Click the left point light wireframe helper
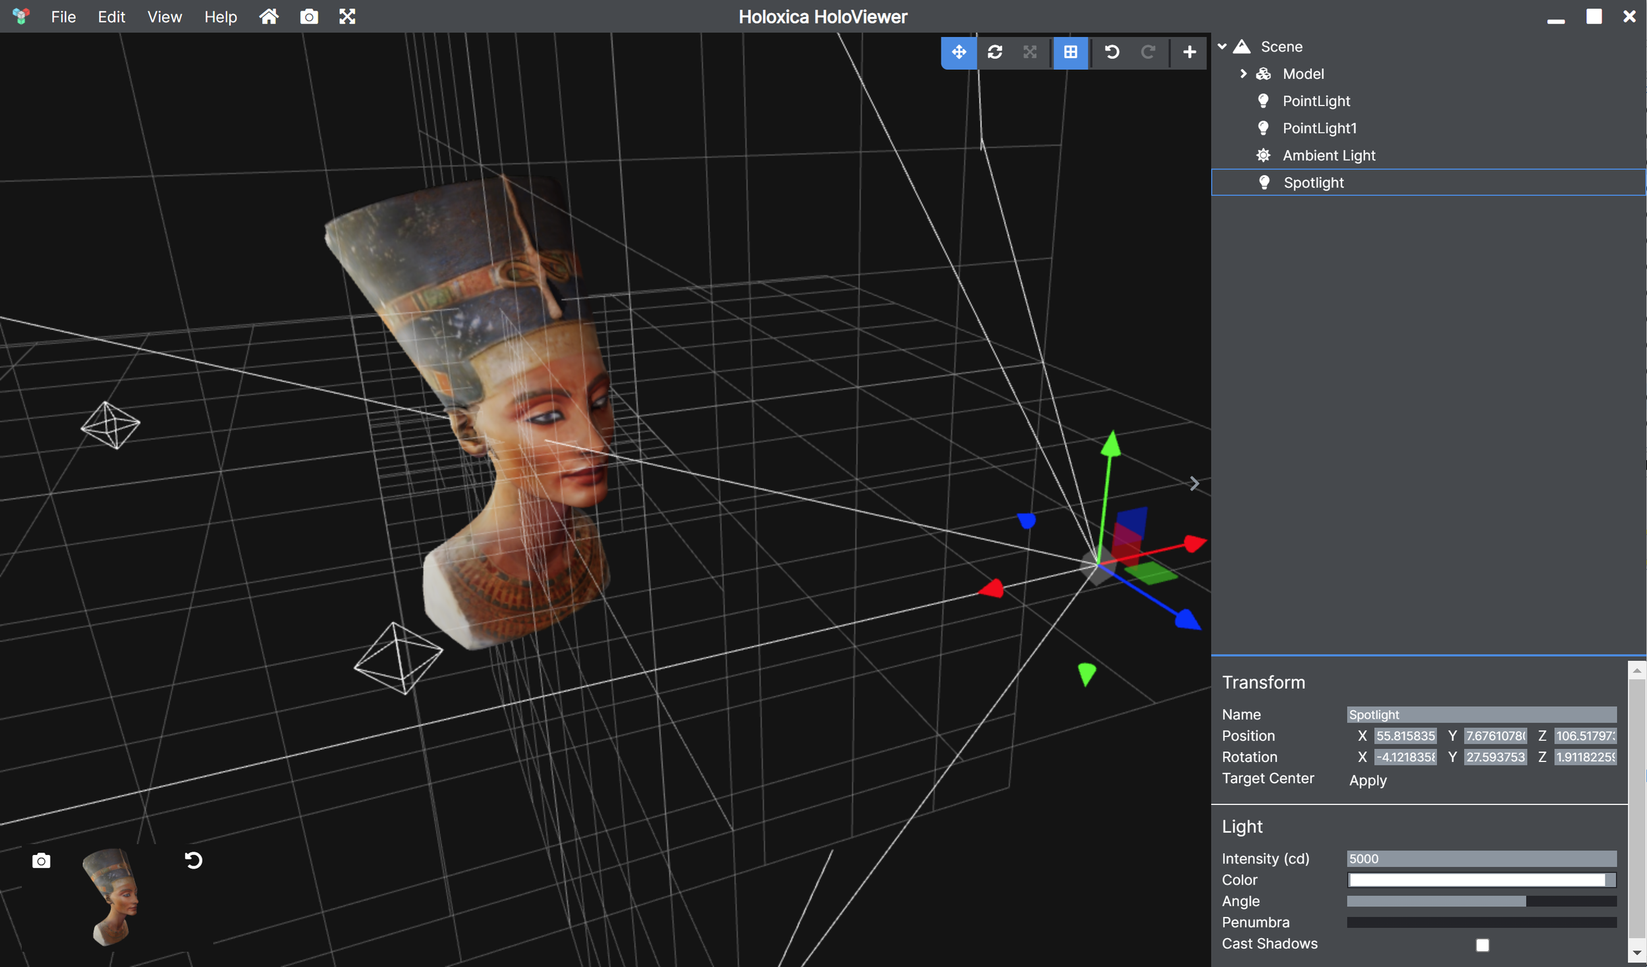 click(111, 426)
